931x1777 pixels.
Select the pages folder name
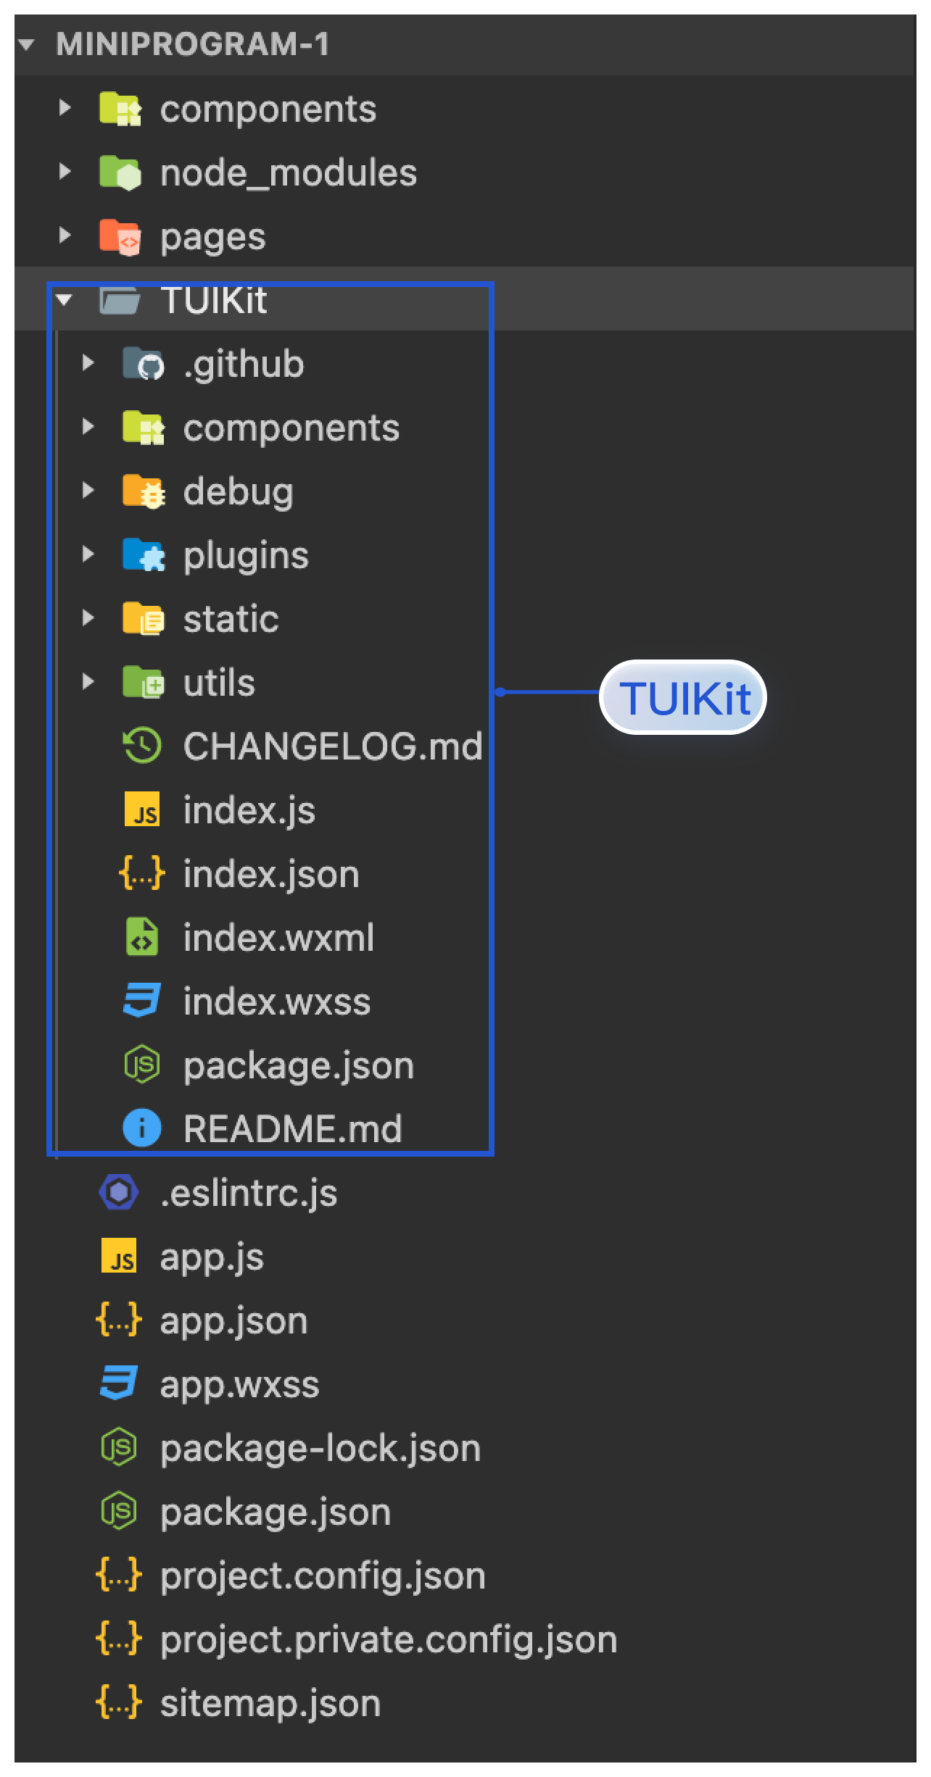(213, 239)
